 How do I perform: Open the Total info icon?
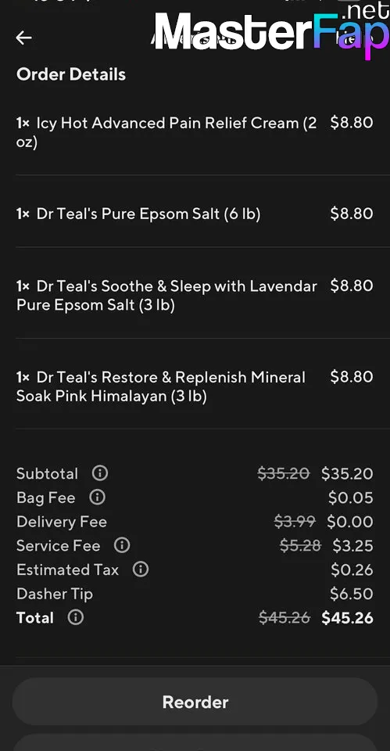76,617
